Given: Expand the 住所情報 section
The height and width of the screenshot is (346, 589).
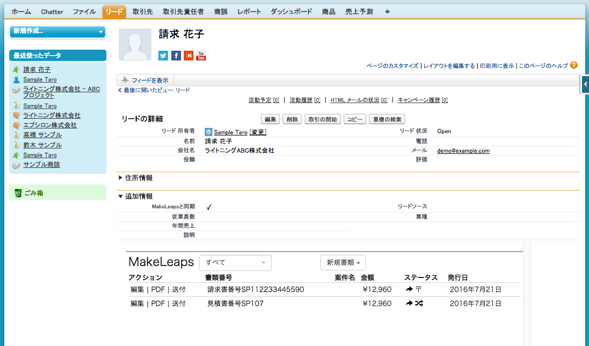Looking at the screenshot, I should (x=121, y=178).
